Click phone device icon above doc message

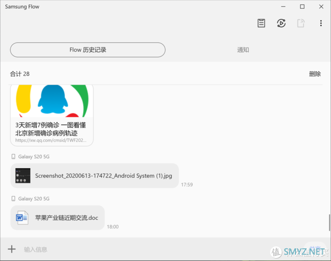13,199
